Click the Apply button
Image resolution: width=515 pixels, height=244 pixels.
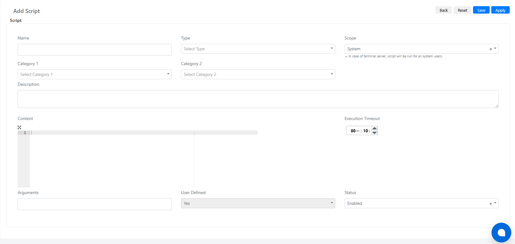point(500,10)
